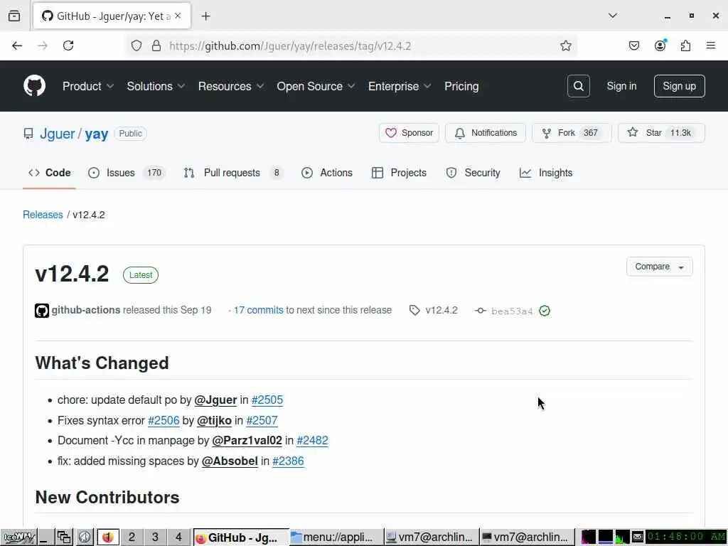Open pull request #2386
This screenshot has width=728, height=546.
click(x=288, y=461)
